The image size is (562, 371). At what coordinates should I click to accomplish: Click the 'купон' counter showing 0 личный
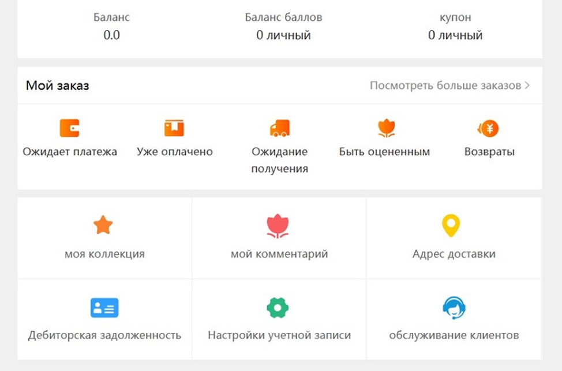click(x=455, y=35)
